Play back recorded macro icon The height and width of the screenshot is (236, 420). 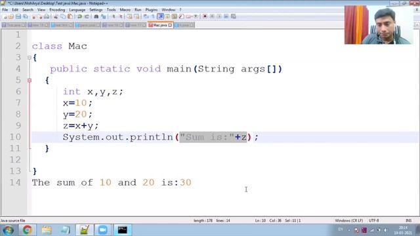(219, 16)
